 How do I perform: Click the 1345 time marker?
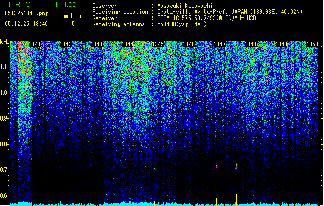point(158,44)
